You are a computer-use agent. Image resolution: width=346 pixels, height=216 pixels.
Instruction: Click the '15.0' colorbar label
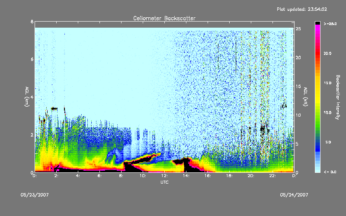(x=327, y=83)
